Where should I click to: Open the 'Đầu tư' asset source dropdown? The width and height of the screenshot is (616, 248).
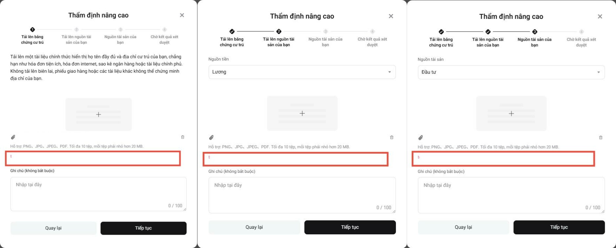click(511, 72)
